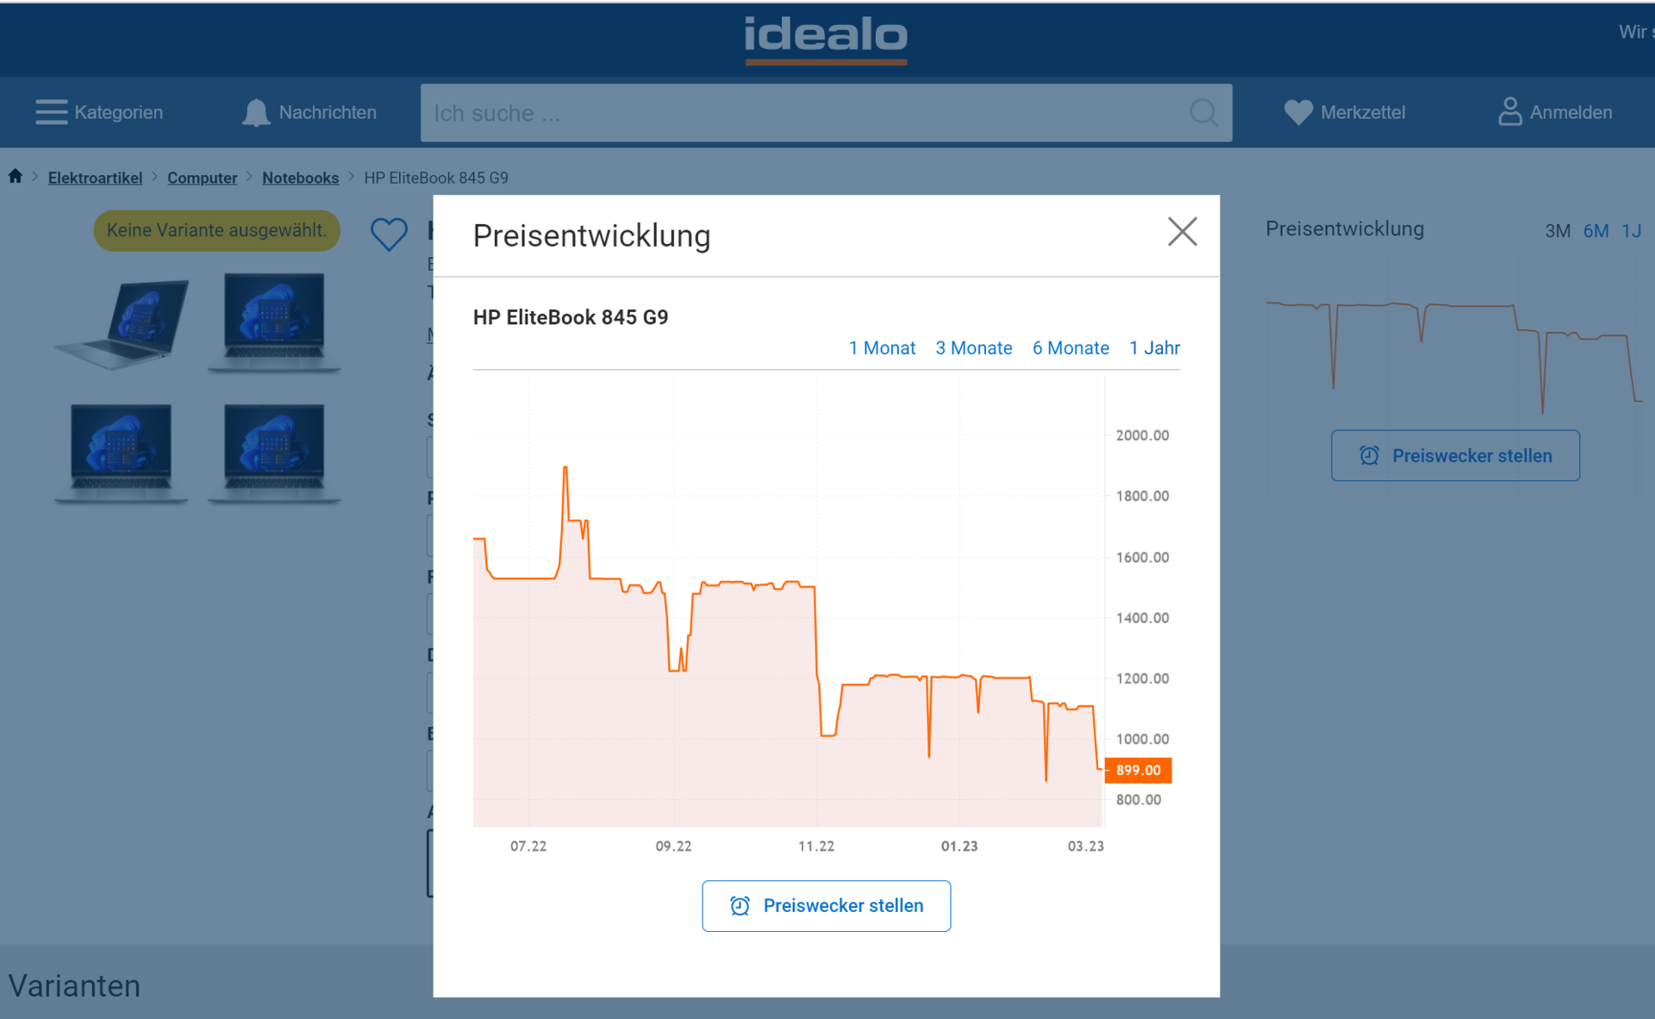Add product to wishlist with heart outline
The width and height of the screenshot is (1655, 1019).
pyautogui.click(x=389, y=234)
